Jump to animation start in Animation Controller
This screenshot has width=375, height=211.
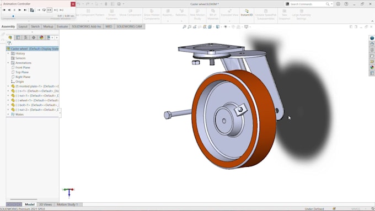4,10
